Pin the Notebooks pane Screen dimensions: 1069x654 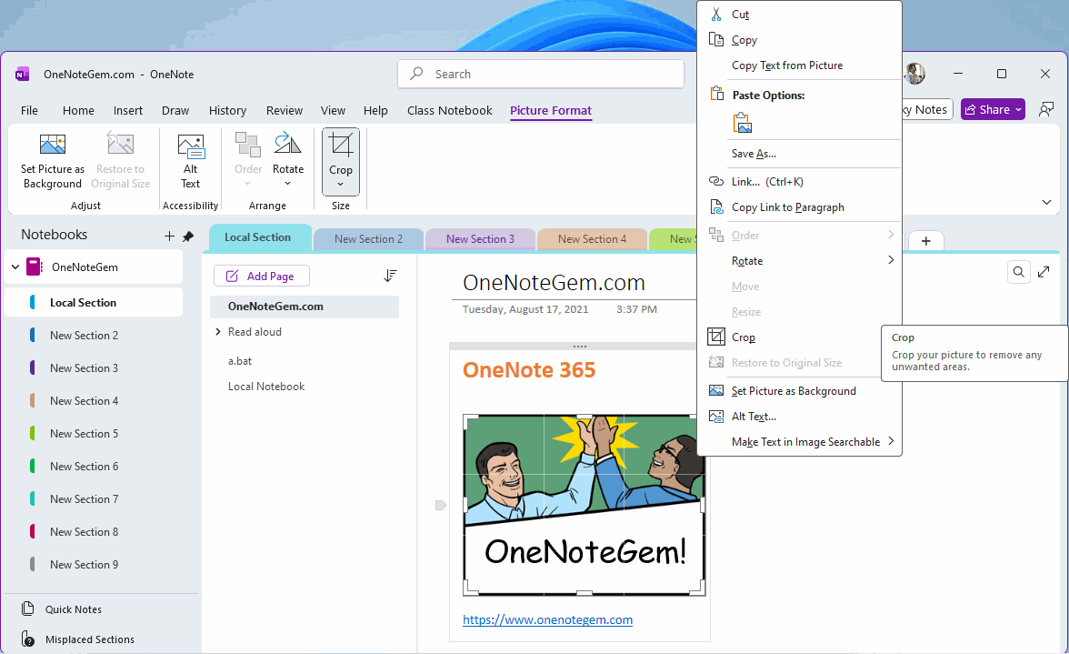pos(188,236)
